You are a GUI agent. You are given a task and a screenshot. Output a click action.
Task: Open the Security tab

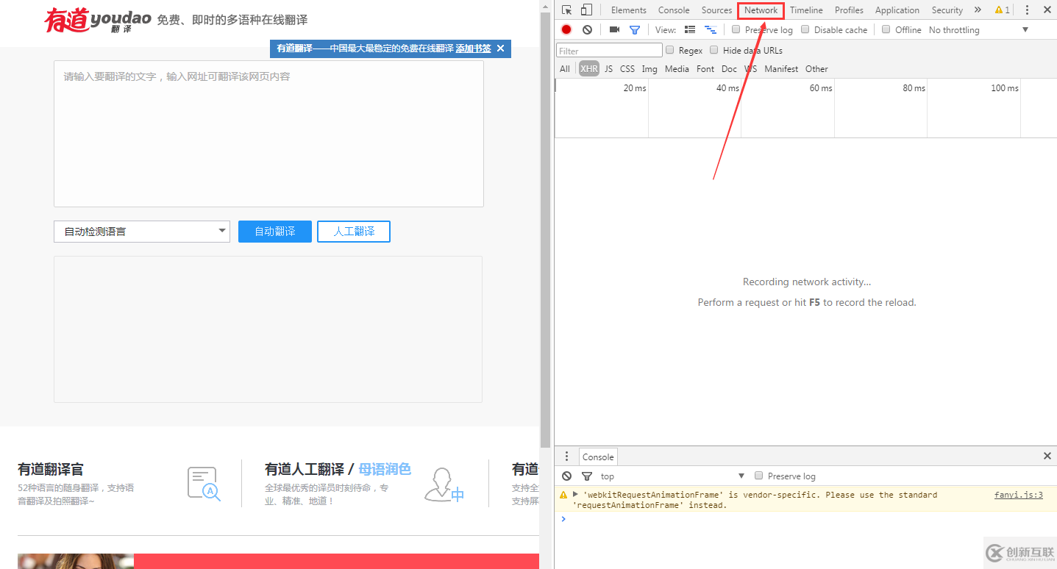[947, 10]
